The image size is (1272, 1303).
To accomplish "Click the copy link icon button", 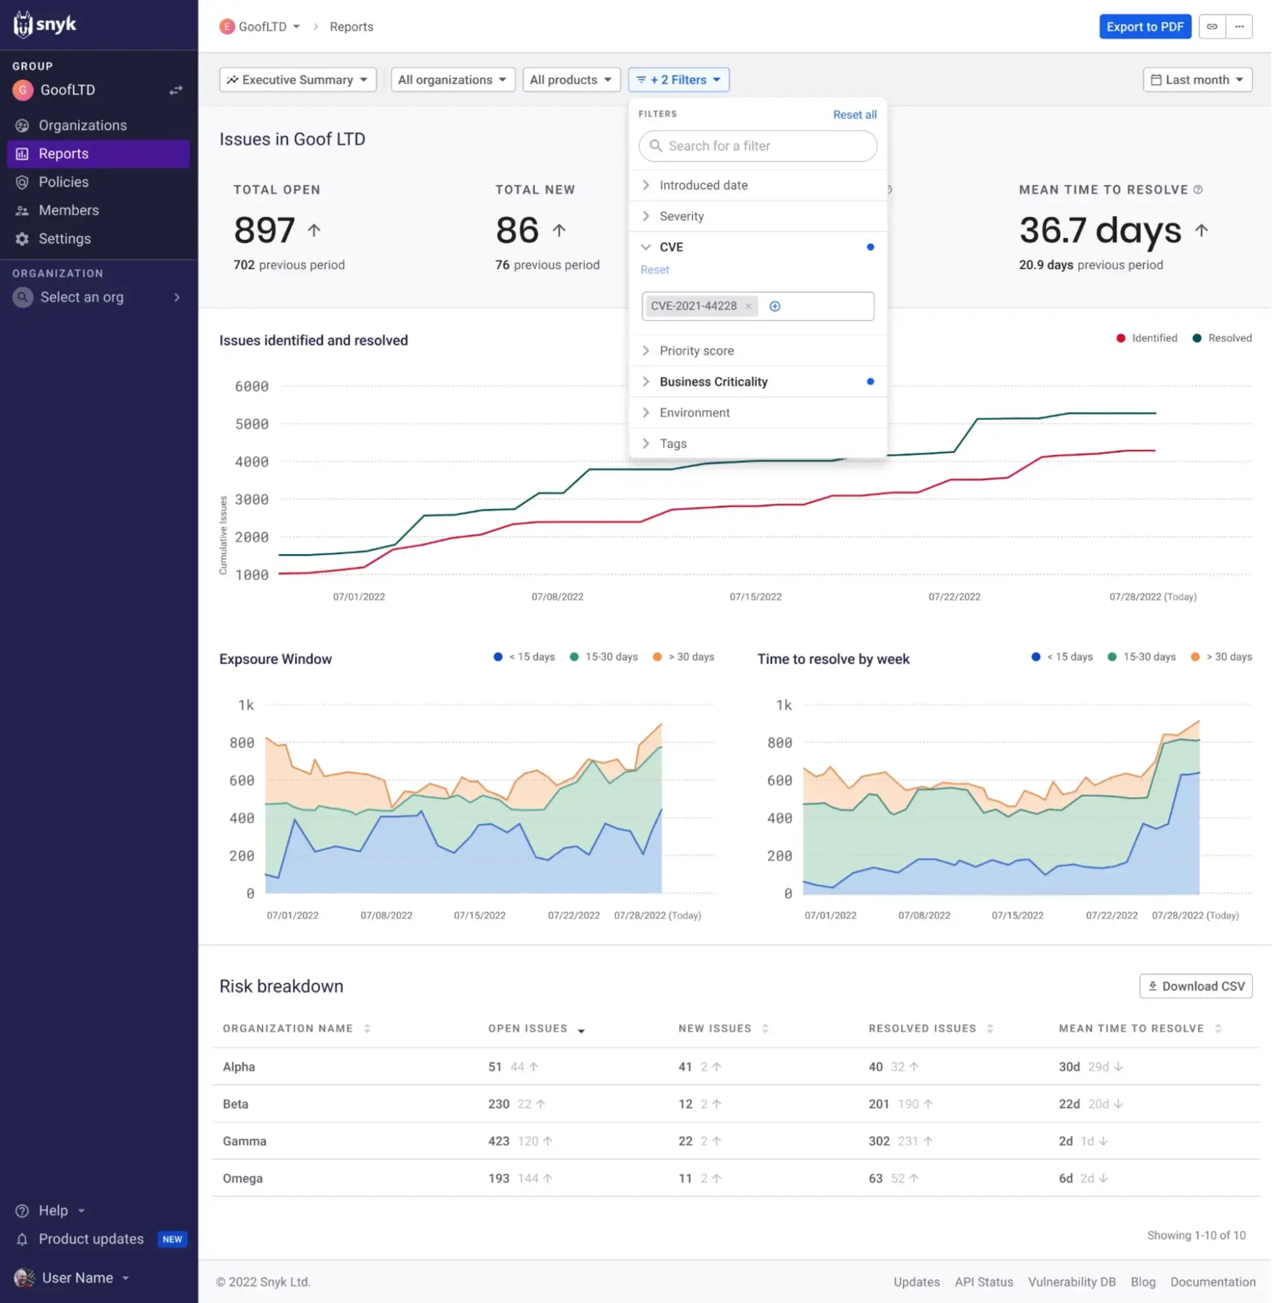I will 1212,27.
